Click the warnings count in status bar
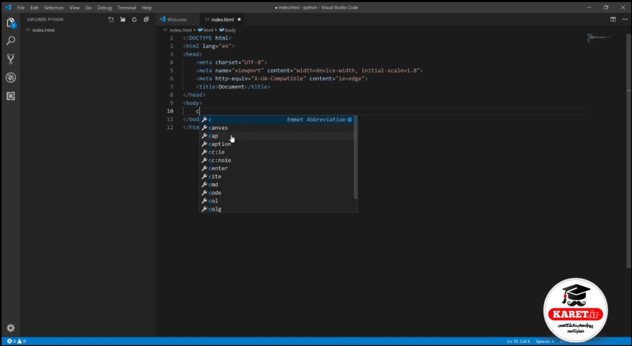 tap(22, 341)
